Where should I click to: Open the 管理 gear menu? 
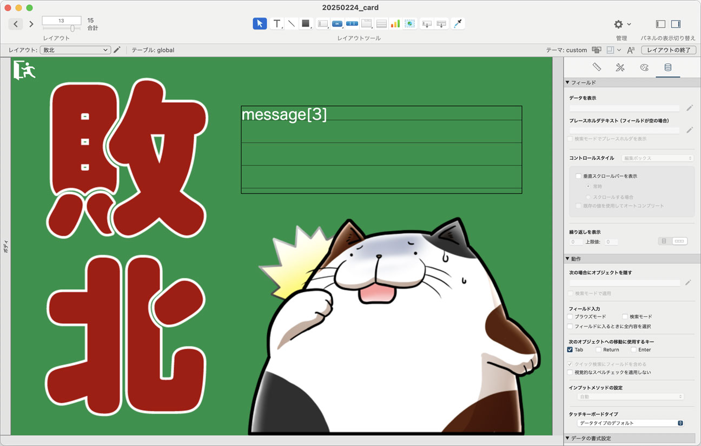622,24
